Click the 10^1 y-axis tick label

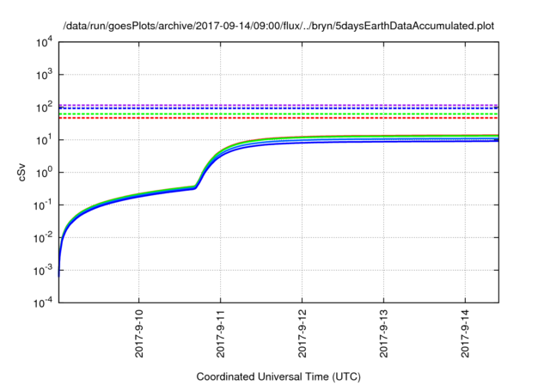(x=44, y=140)
